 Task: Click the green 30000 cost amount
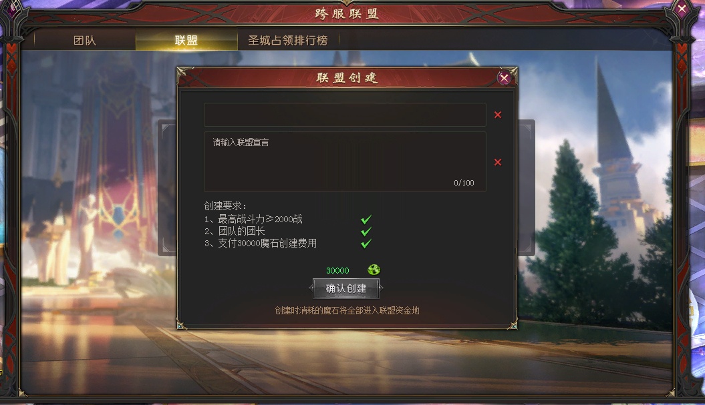point(337,270)
